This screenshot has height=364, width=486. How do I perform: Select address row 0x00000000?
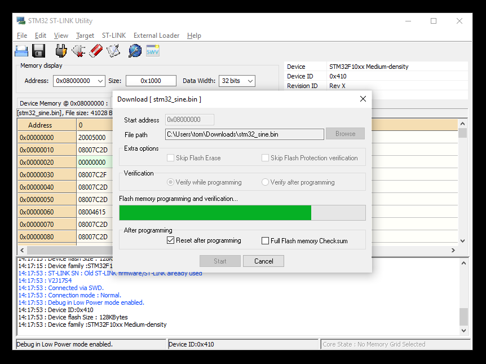tap(47, 138)
